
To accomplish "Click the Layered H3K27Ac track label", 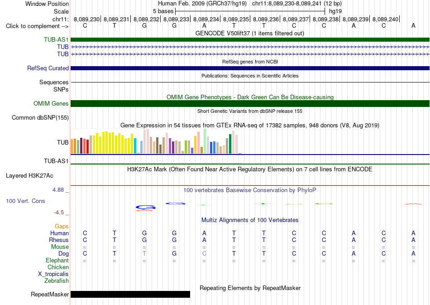I will (x=29, y=176).
